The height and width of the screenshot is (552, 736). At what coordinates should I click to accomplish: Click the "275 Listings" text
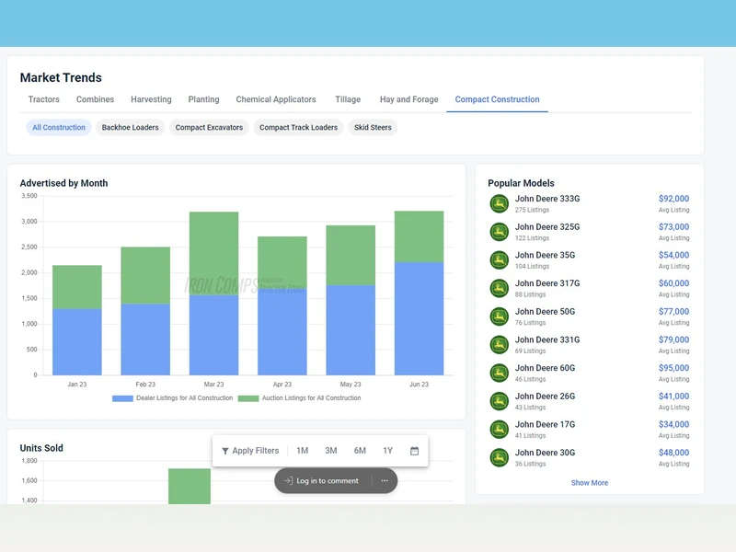click(532, 210)
